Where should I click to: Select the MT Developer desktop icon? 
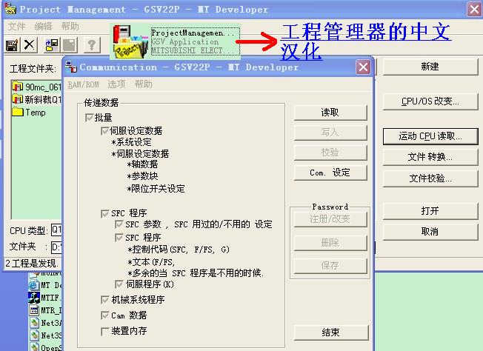click(34, 285)
